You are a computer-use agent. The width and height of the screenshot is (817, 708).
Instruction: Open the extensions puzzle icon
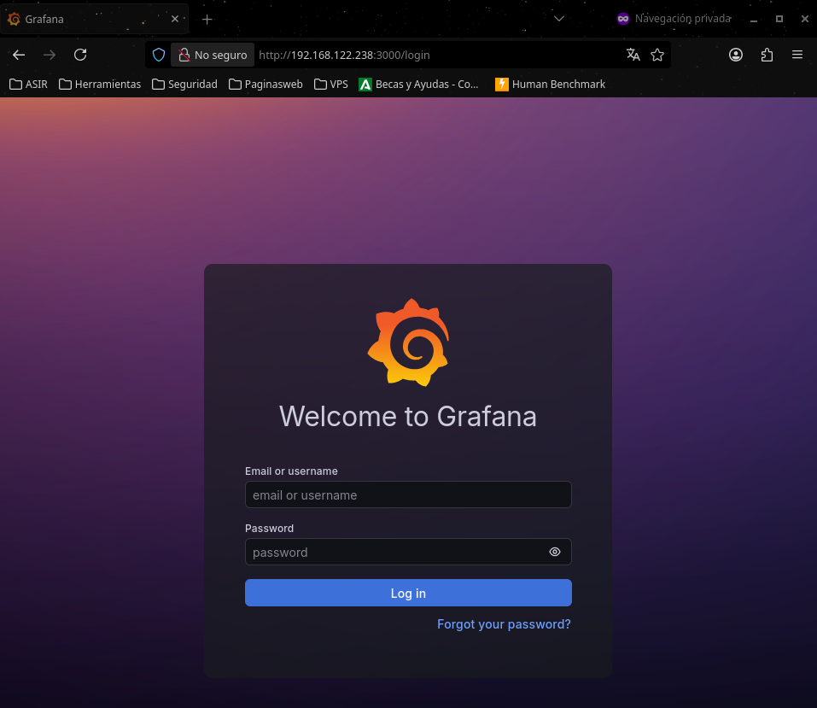pos(767,55)
